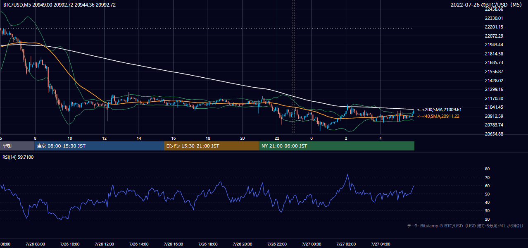Screen dimensions: 528x248
Task: Click the hour tick 22 under the price chart
Action: (277, 138)
